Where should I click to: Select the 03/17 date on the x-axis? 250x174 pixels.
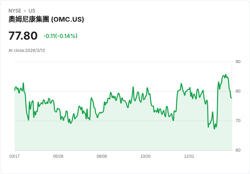pyautogui.click(x=15, y=156)
